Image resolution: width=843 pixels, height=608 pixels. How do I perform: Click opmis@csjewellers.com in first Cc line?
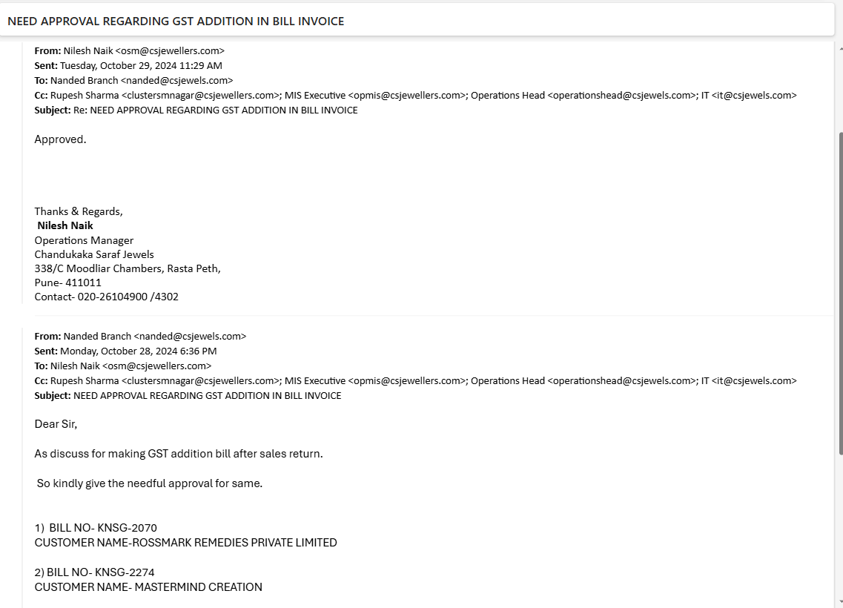(x=407, y=95)
